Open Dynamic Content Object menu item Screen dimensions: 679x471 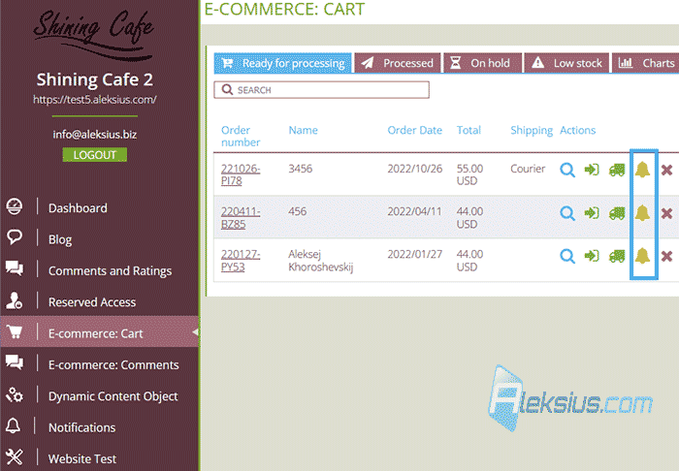[113, 396]
